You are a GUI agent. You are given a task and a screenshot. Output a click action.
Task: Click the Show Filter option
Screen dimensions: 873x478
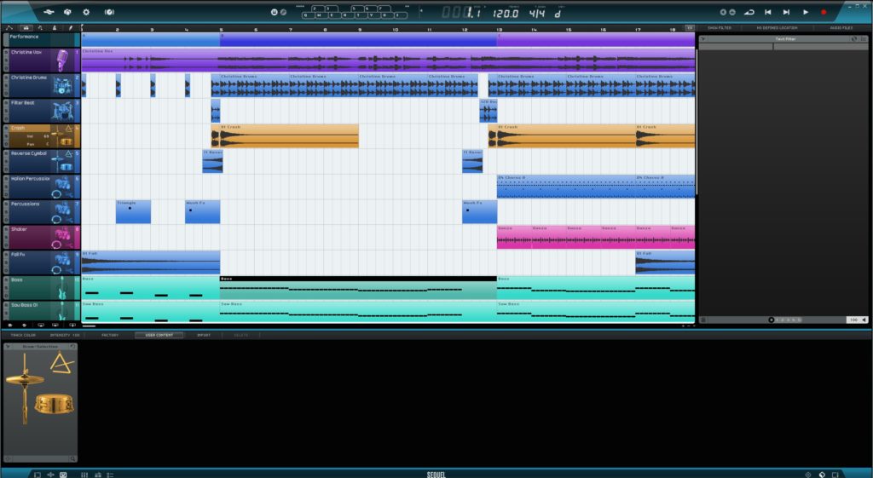click(x=720, y=28)
